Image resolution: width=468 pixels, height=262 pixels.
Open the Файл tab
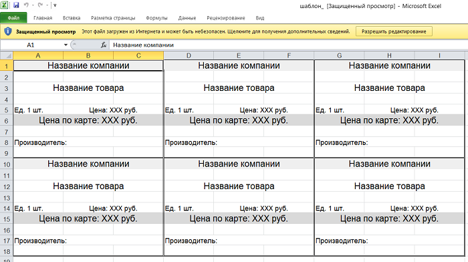(13, 18)
